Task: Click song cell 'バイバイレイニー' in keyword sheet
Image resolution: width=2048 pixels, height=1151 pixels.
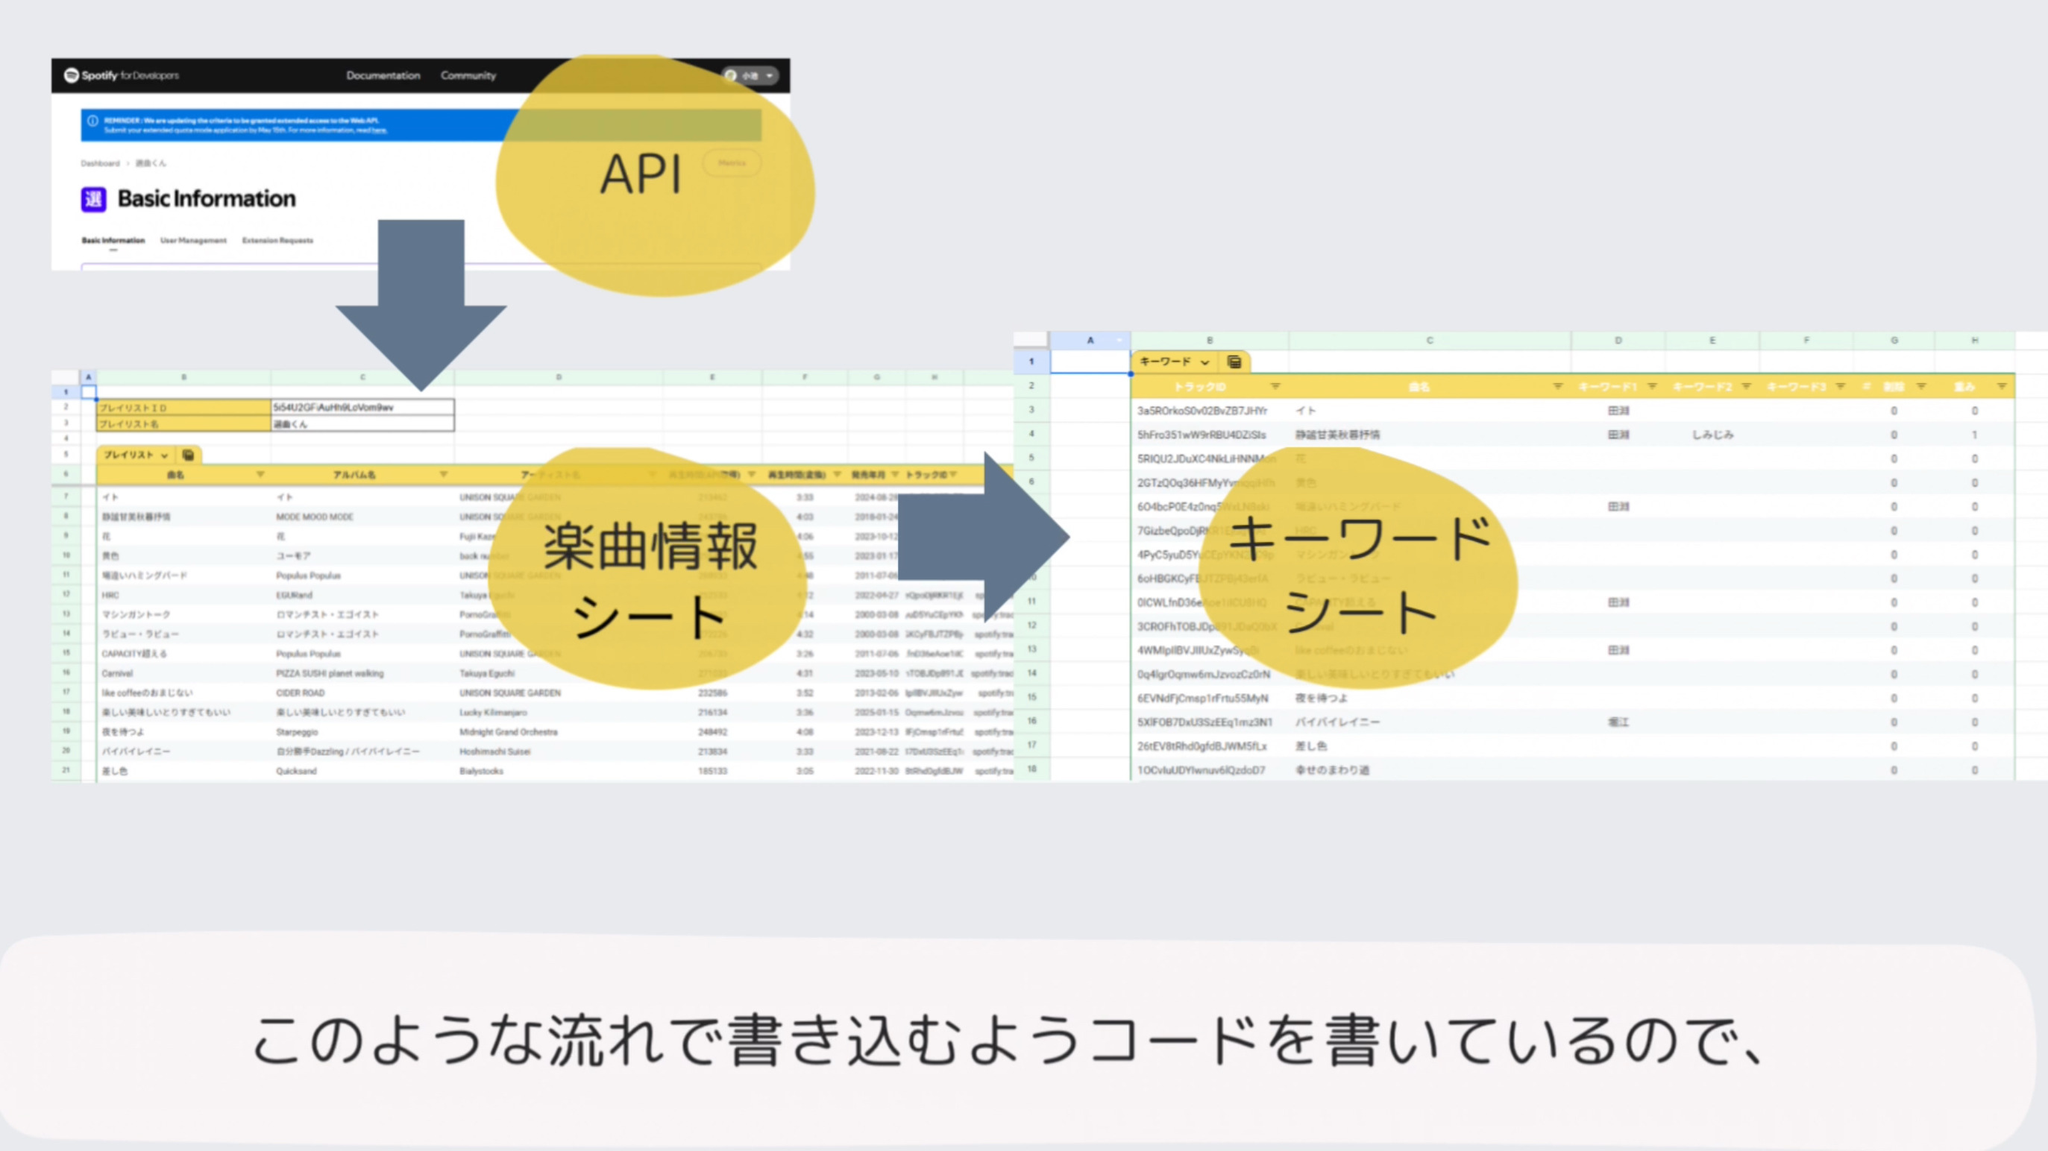Action: (1337, 722)
